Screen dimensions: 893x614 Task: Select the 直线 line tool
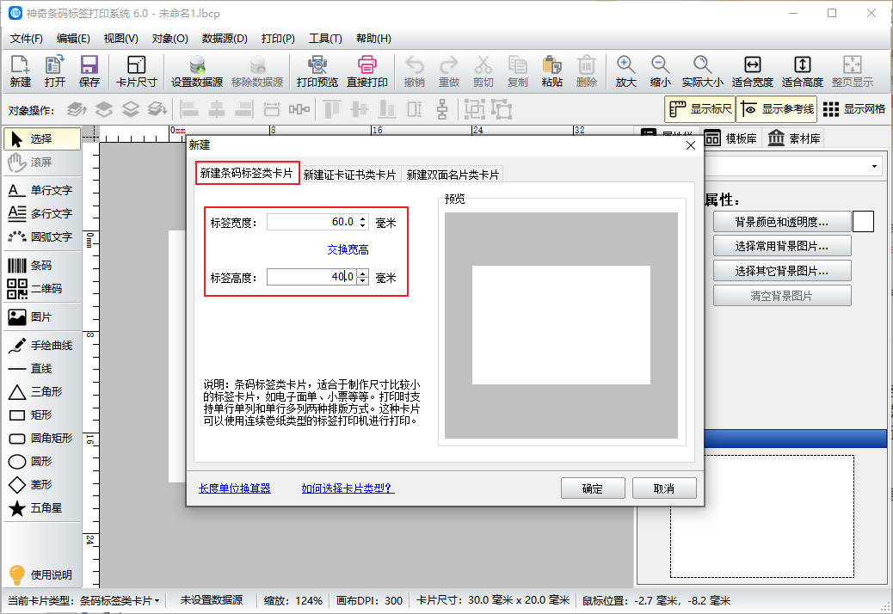(x=42, y=369)
